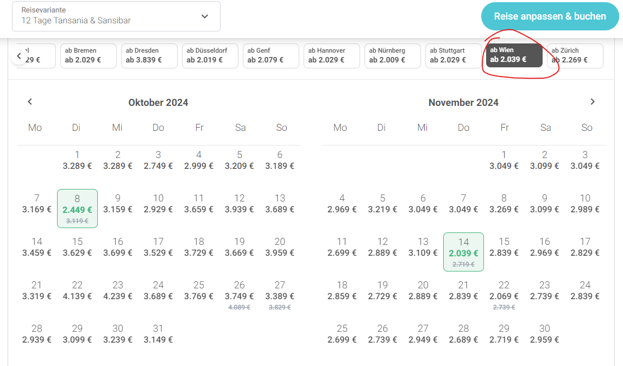The height and width of the screenshot is (366, 623).
Task: Select November 4 at 2.969 €
Action: 342,204
